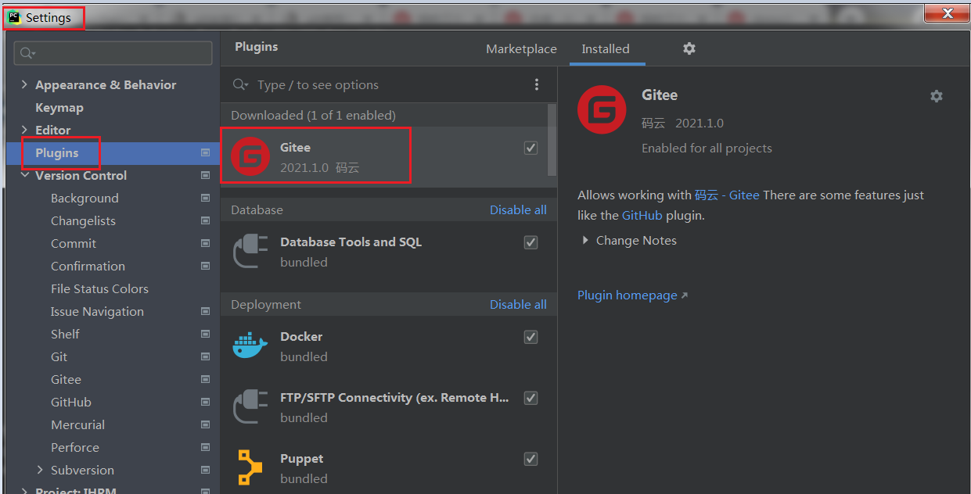Open File Status Colors settings

point(99,288)
